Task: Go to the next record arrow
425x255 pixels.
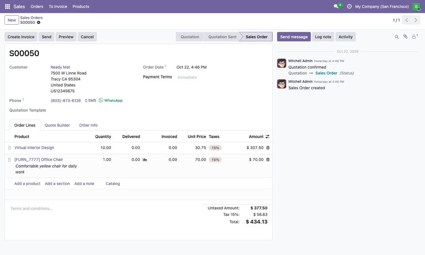Action: point(416,20)
